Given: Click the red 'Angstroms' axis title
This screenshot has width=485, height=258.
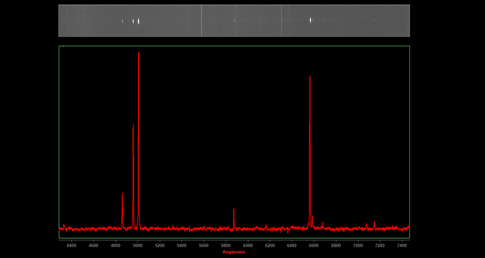Looking at the screenshot, I should point(234,252).
